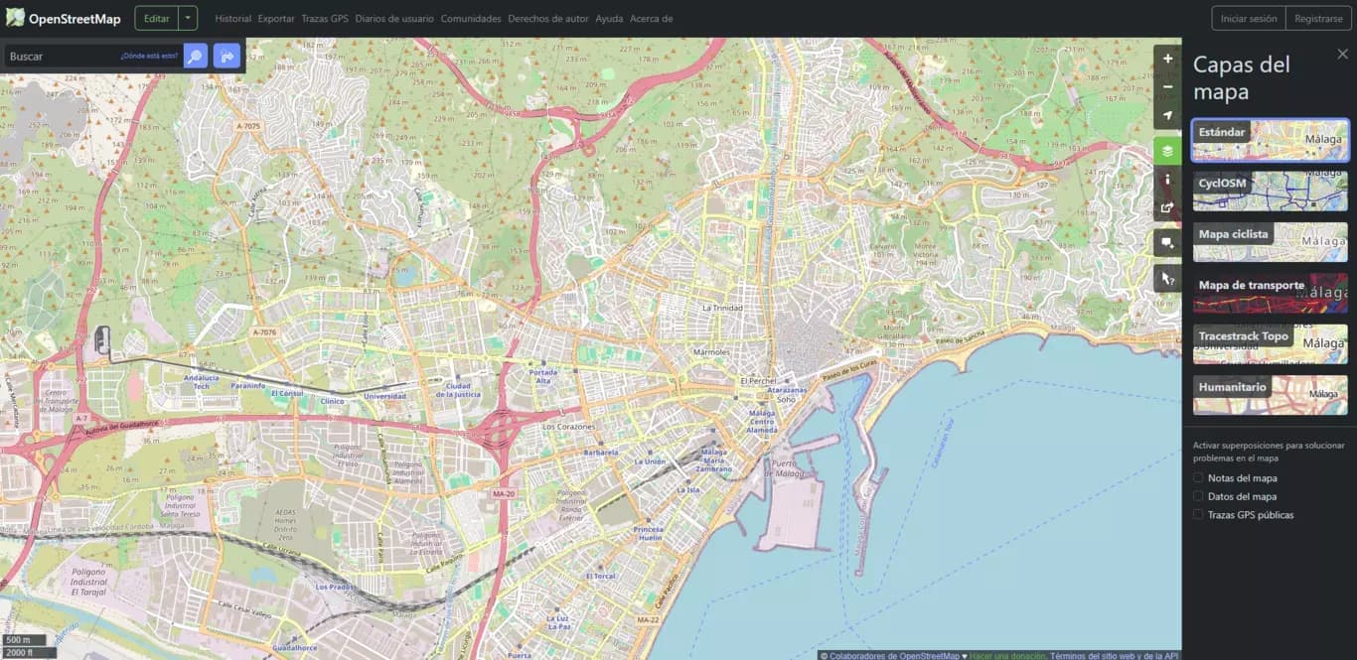Open the Comunidades menu item

[x=471, y=19]
